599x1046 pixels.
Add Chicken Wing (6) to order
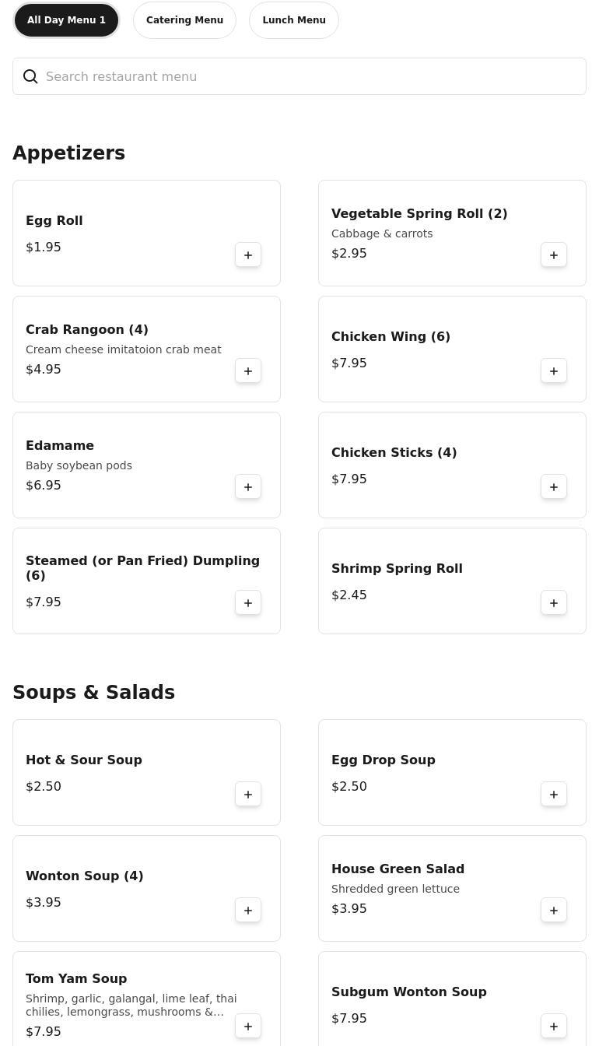(x=554, y=370)
